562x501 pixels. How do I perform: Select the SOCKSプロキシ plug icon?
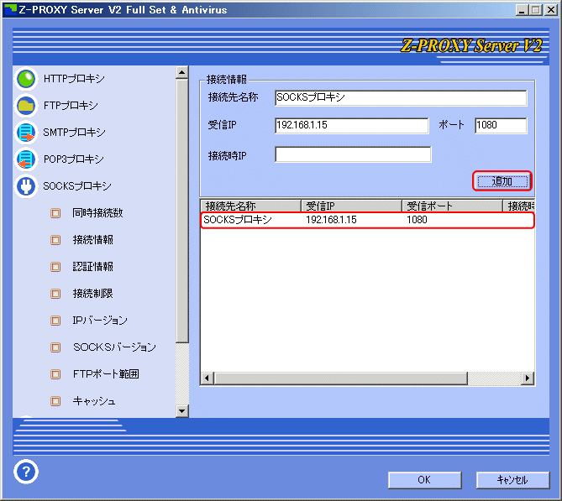coord(26,185)
